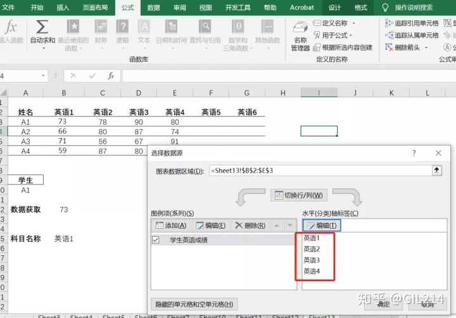
Task: Select the 数据获取 cell
Action: click(x=25, y=210)
